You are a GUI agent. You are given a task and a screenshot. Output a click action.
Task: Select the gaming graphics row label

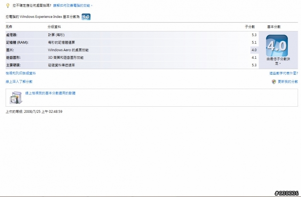pos(13,57)
